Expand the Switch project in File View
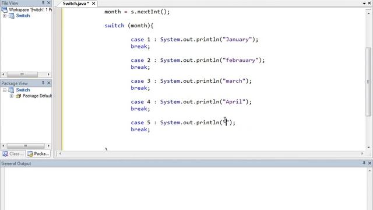Screen dimensions: 373x210 pos(5,16)
